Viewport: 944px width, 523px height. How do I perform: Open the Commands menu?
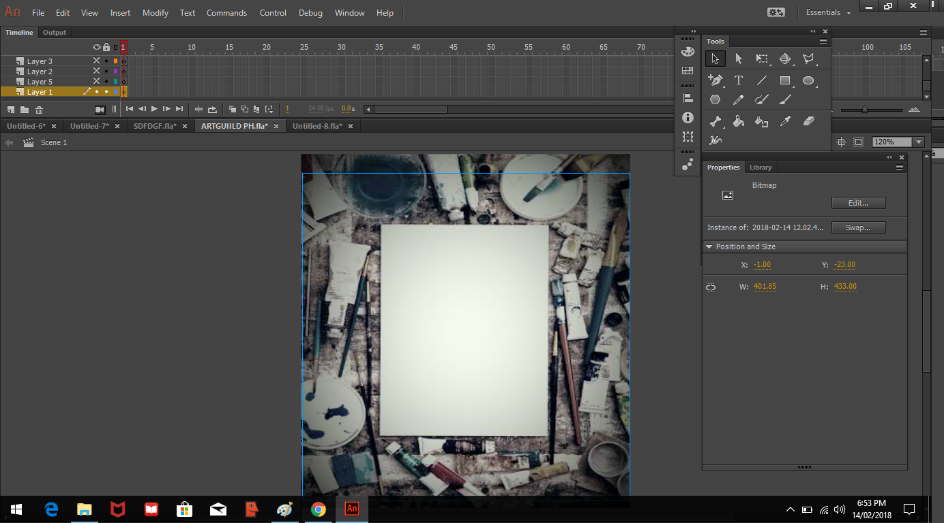[x=226, y=13]
